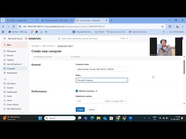The image size is (186, 139).
Task: Open Recents in the sidebar
Action: (x=10, y=55)
